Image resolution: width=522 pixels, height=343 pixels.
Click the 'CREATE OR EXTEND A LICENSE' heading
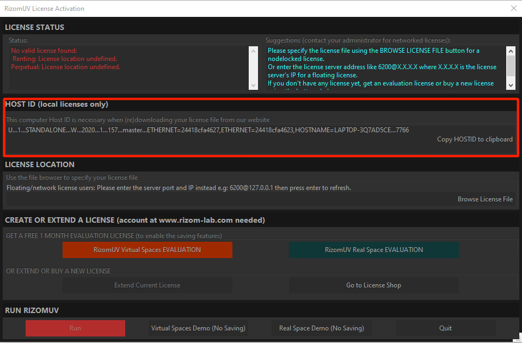click(135, 220)
